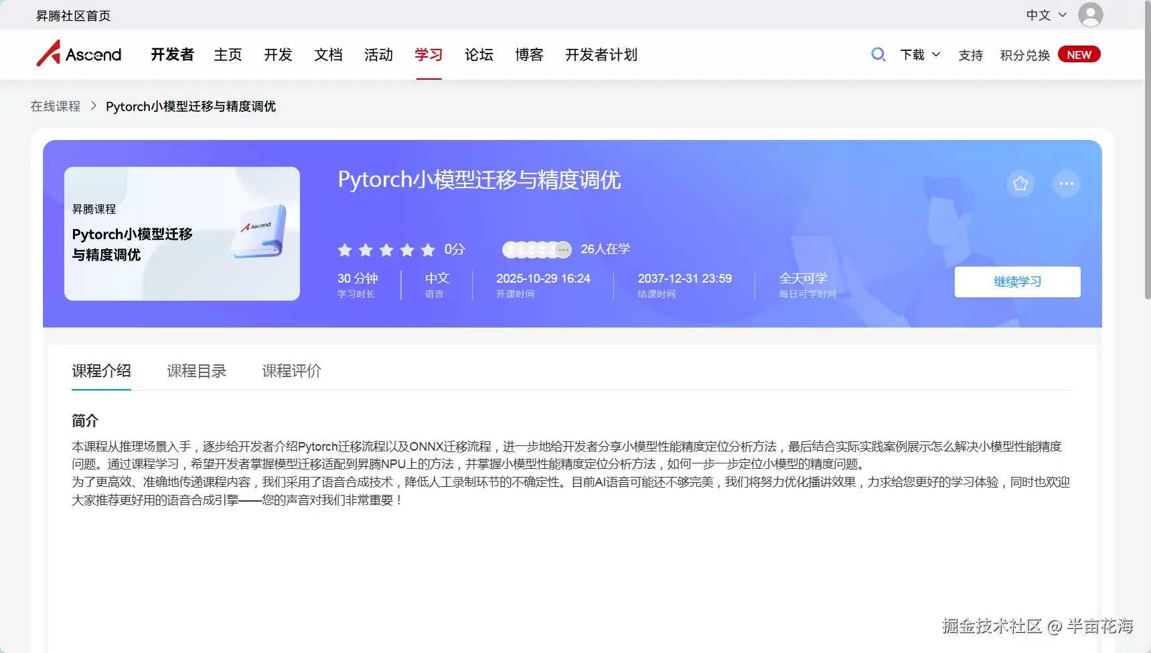View learners via the avatar group
1151x653 pixels.
coord(537,250)
